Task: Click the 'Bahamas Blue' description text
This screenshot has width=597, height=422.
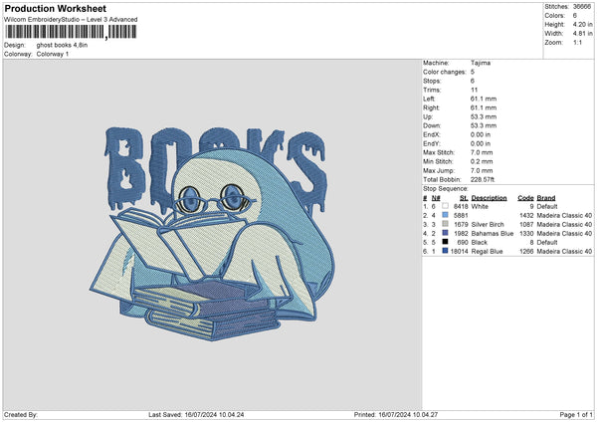Action: point(493,234)
